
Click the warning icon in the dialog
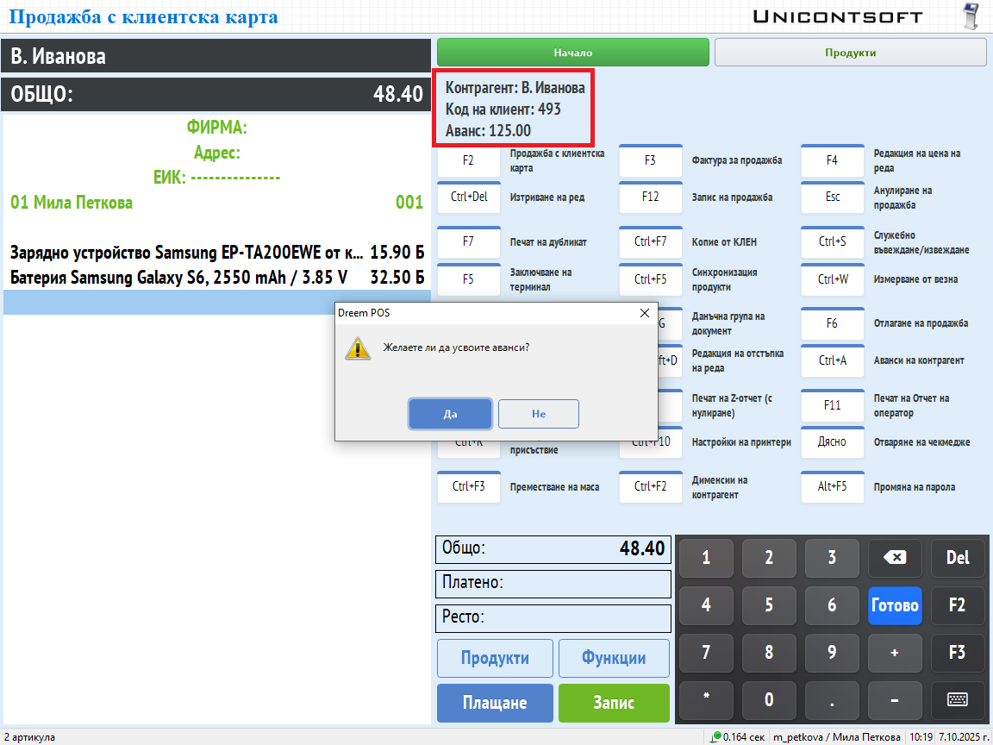[358, 348]
